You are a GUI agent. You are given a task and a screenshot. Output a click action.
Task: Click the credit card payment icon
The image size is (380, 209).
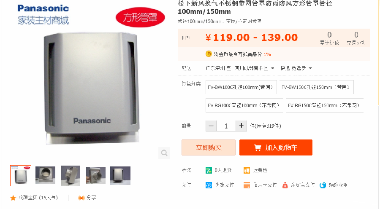click(247, 185)
